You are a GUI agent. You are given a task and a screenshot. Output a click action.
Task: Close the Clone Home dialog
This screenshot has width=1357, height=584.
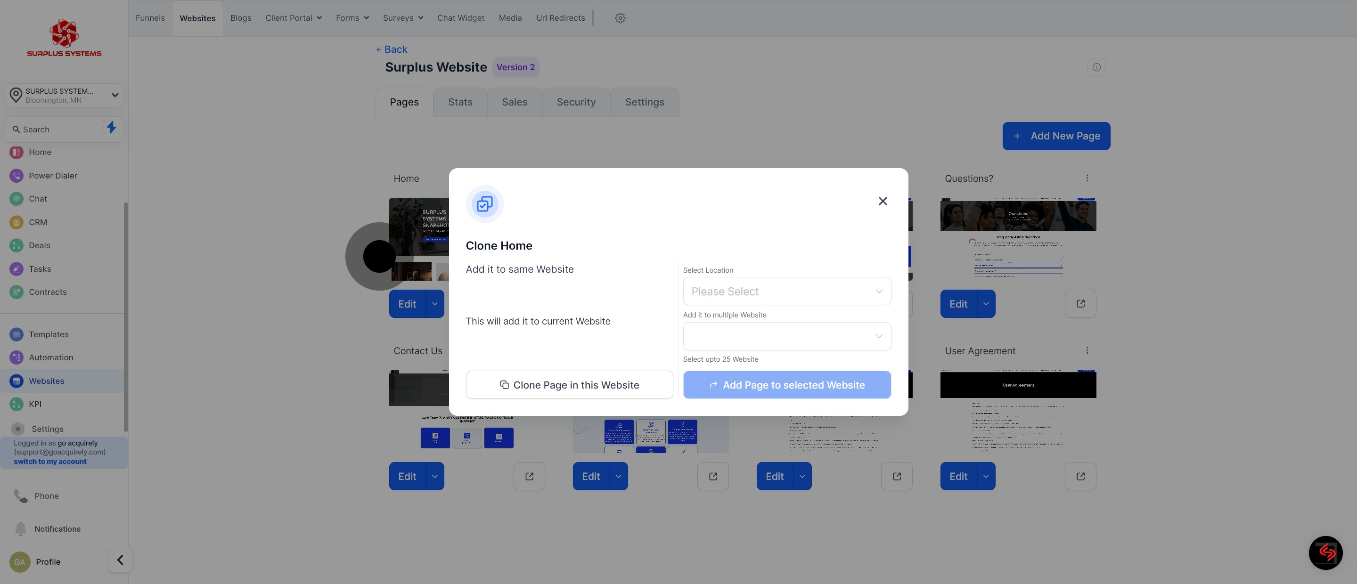coord(883,201)
